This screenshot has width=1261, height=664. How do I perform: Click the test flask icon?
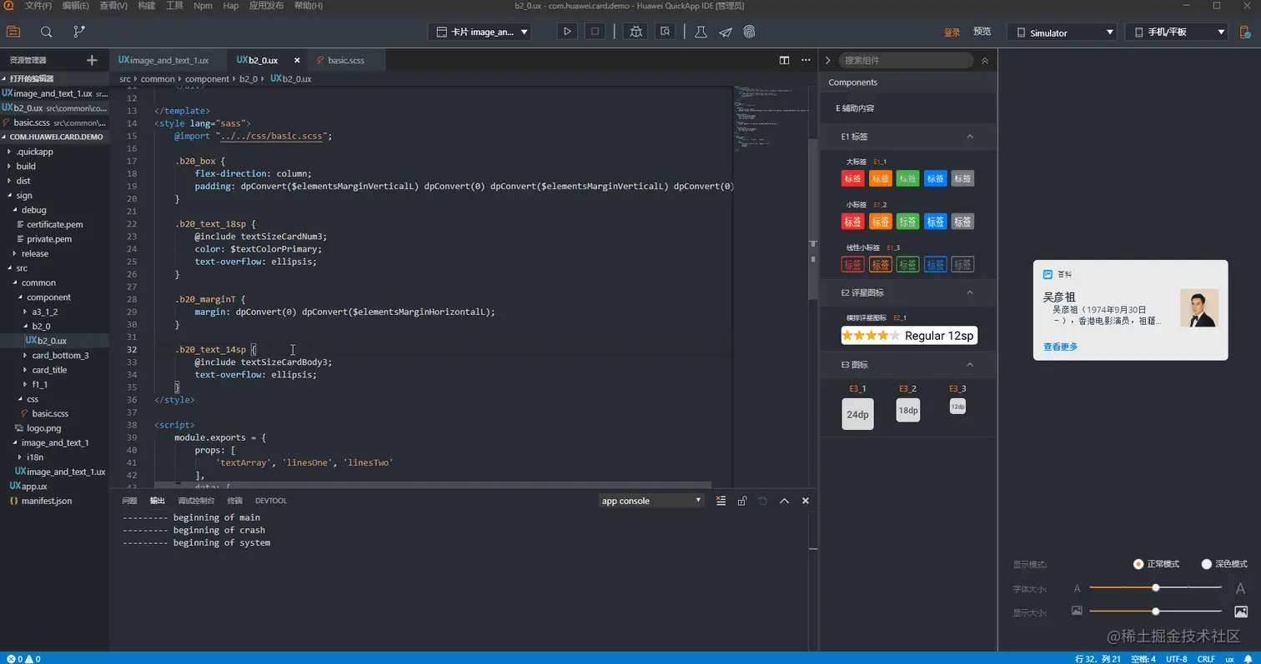coord(701,32)
